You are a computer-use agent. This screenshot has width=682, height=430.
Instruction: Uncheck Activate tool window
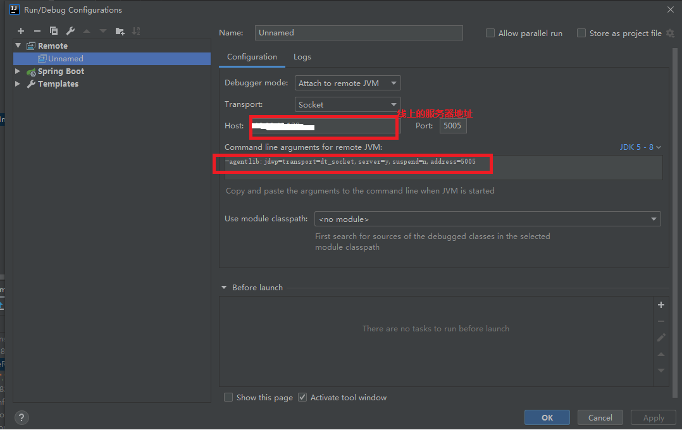302,398
